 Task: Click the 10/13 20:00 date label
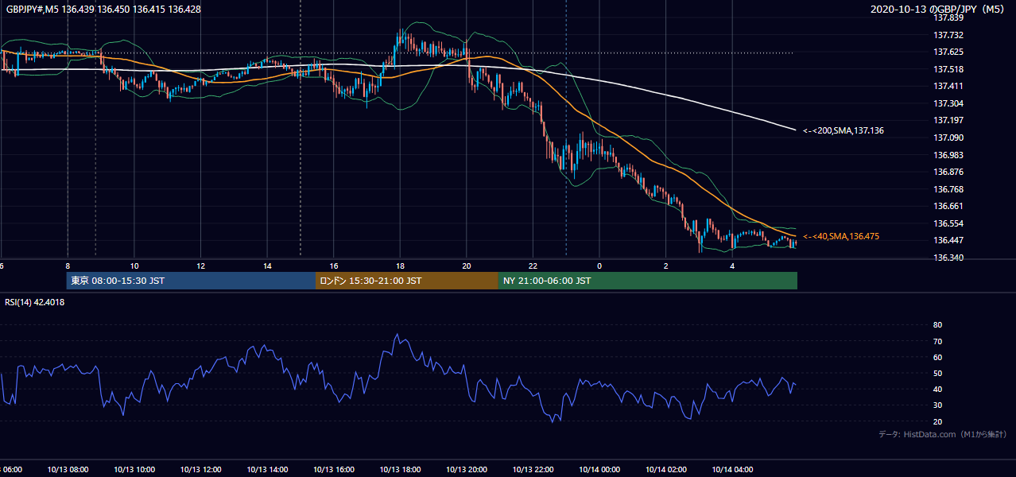tap(467, 470)
